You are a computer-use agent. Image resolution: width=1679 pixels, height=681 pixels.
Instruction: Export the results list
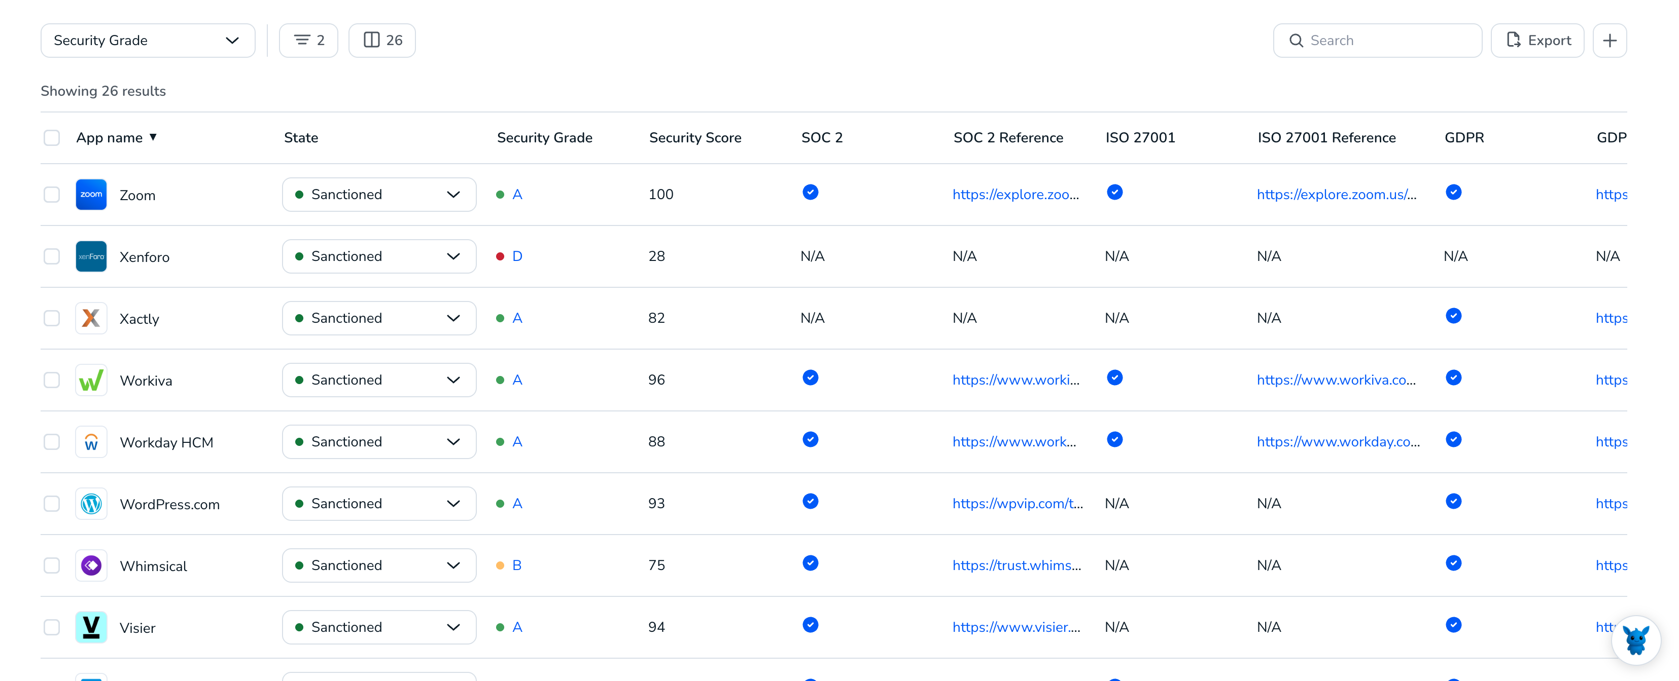(1537, 41)
